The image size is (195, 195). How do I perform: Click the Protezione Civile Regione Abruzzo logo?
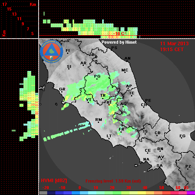[51, 52]
